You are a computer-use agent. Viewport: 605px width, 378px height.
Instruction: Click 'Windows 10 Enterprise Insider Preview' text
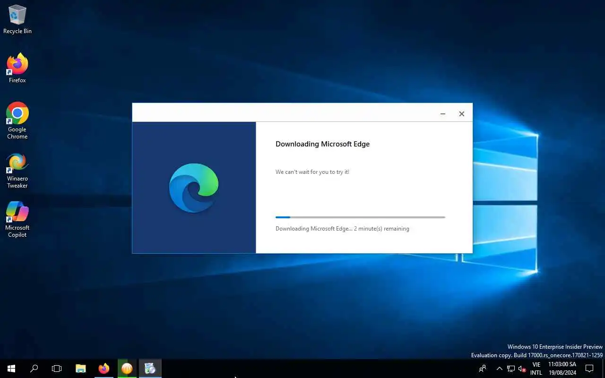555,347
